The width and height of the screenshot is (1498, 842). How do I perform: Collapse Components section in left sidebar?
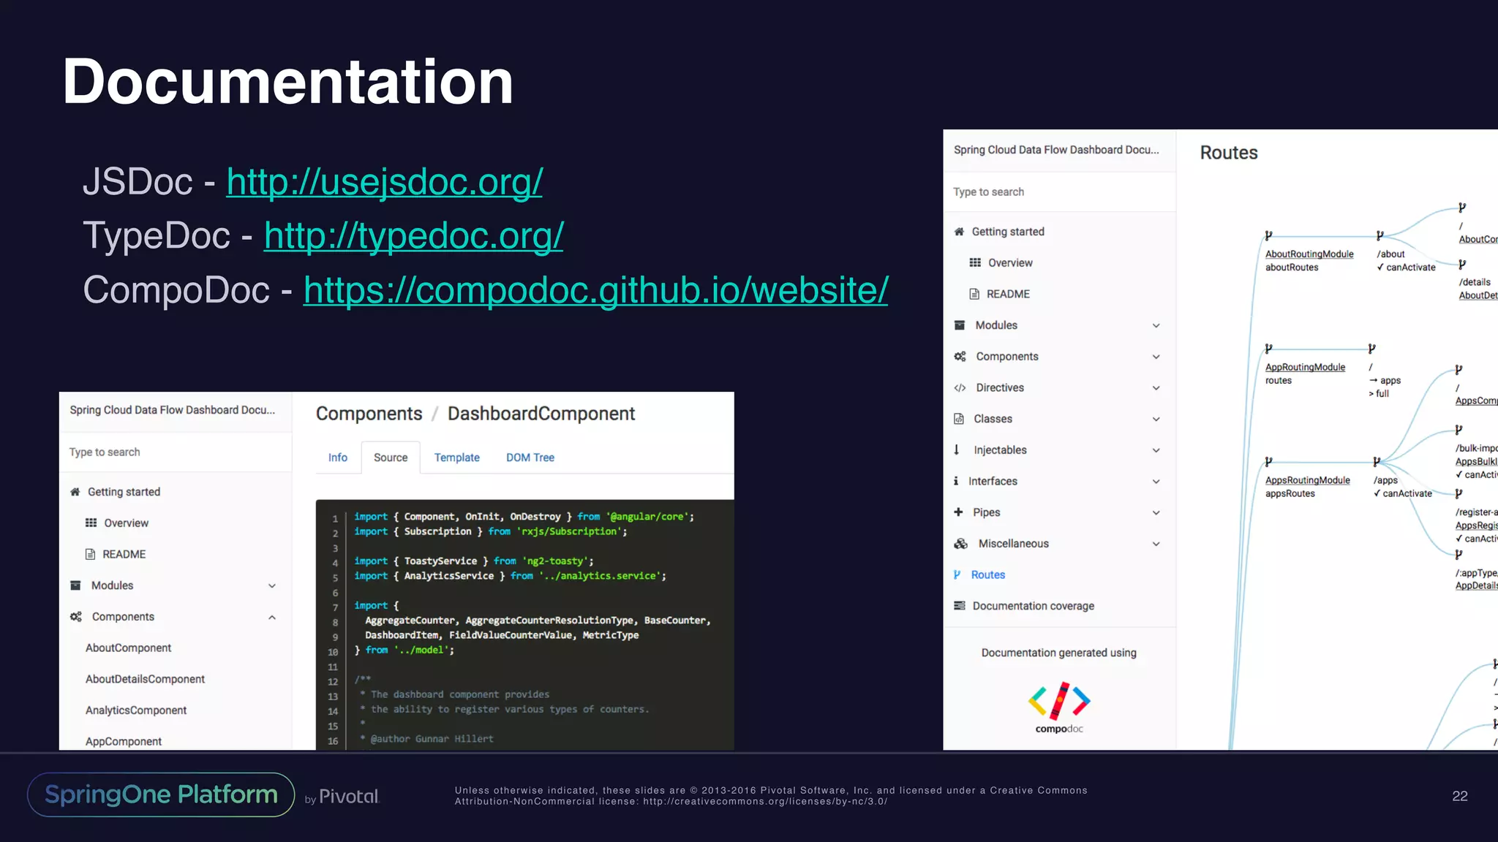272,618
